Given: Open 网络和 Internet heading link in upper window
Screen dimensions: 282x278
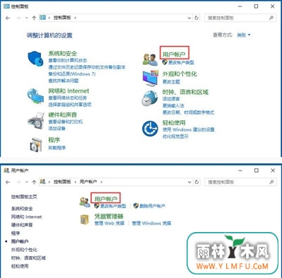Looking at the screenshot, I should [69, 91].
